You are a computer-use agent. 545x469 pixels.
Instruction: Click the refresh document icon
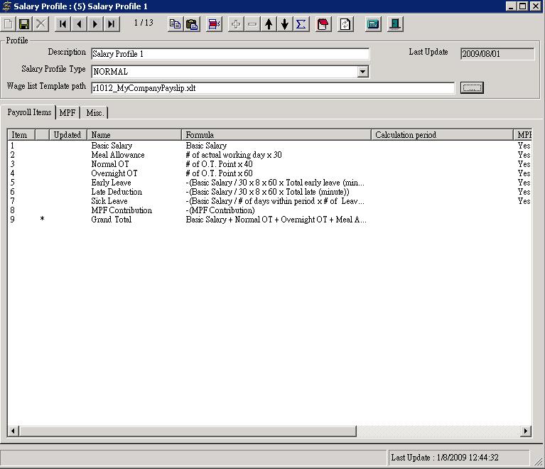coord(345,24)
